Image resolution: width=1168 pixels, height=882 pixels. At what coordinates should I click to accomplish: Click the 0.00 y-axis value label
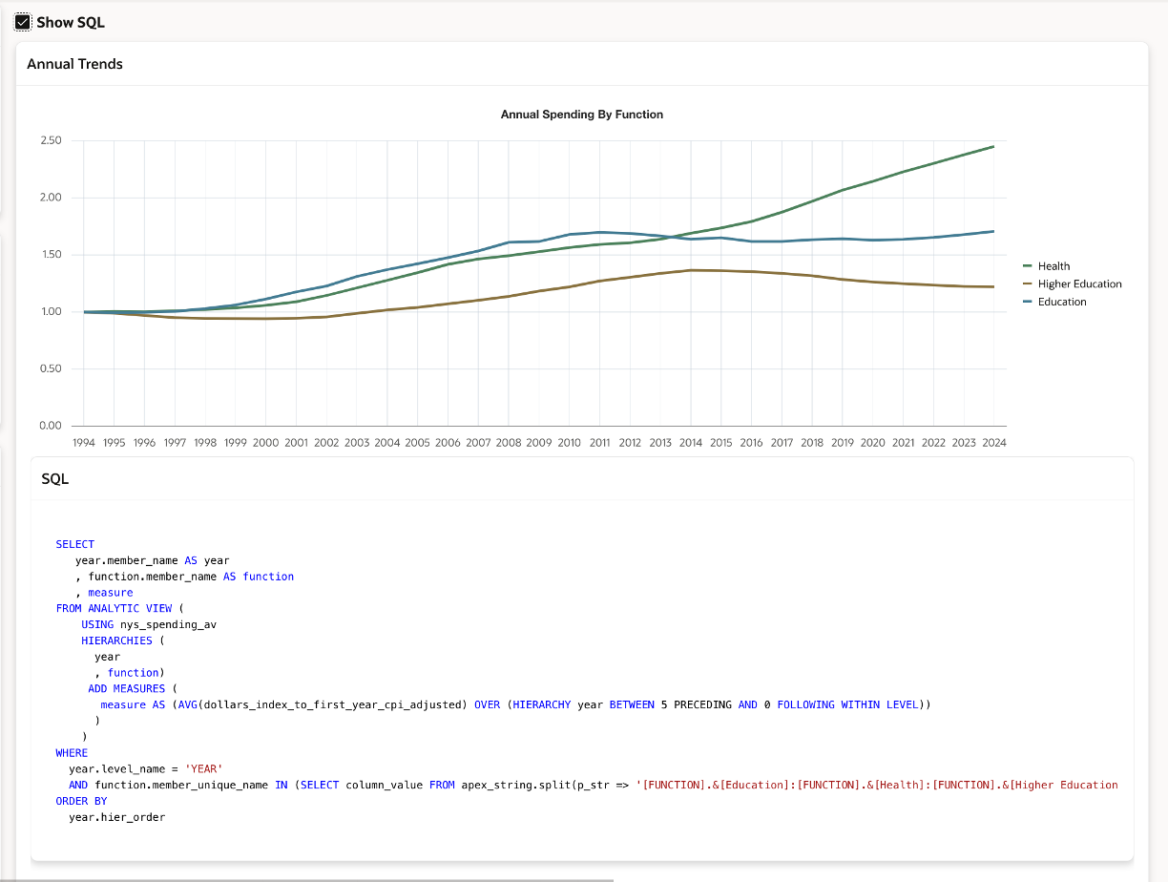[51, 426]
